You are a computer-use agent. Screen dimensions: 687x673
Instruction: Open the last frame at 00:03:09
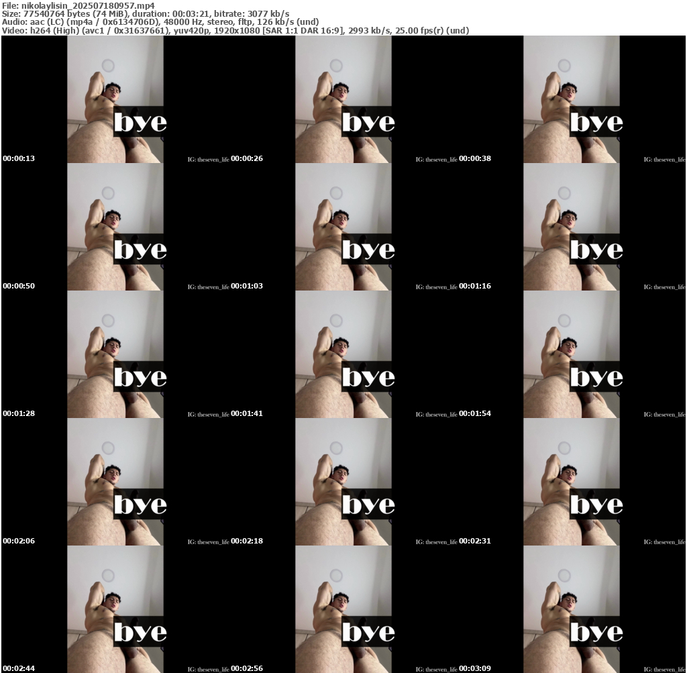[572, 609]
